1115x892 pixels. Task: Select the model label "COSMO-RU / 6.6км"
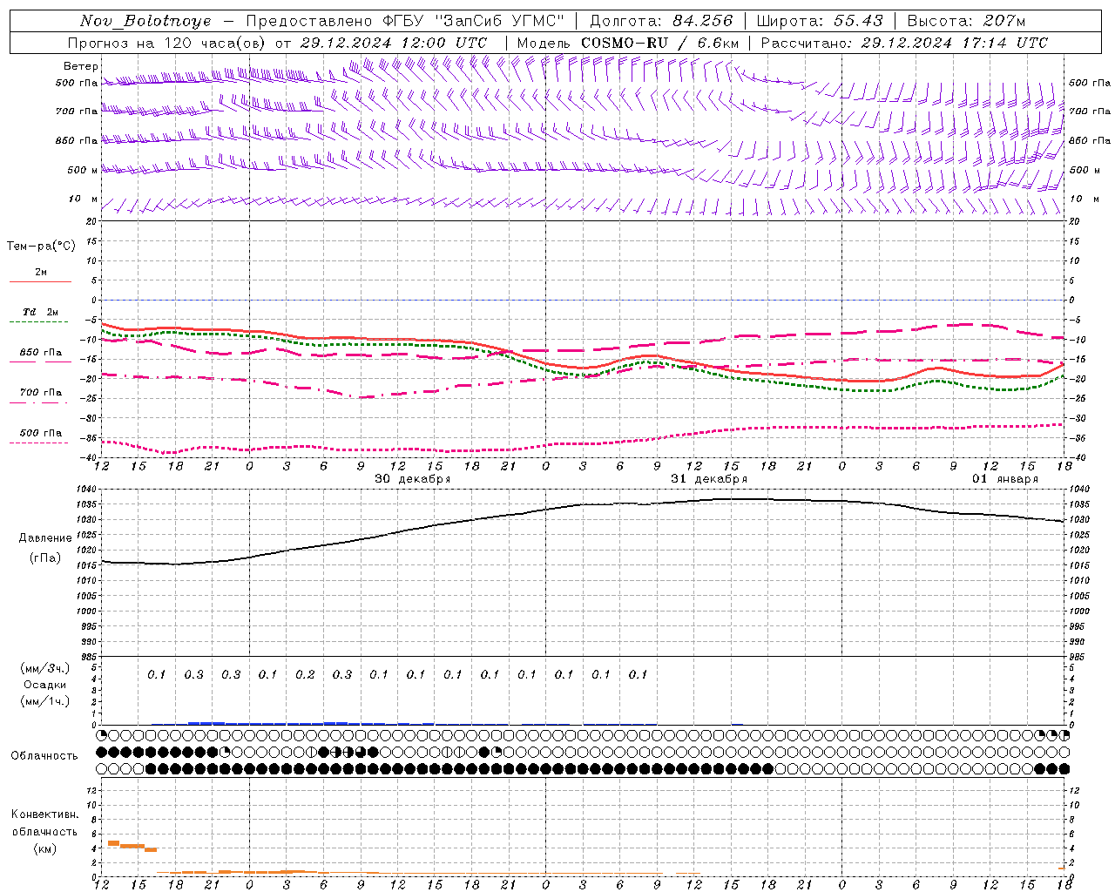(659, 43)
